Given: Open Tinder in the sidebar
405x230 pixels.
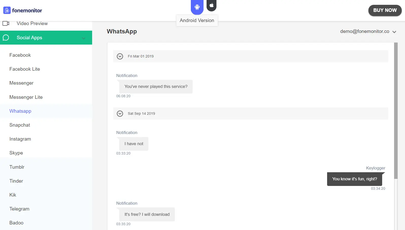Looking at the screenshot, I should coord(16,181).
